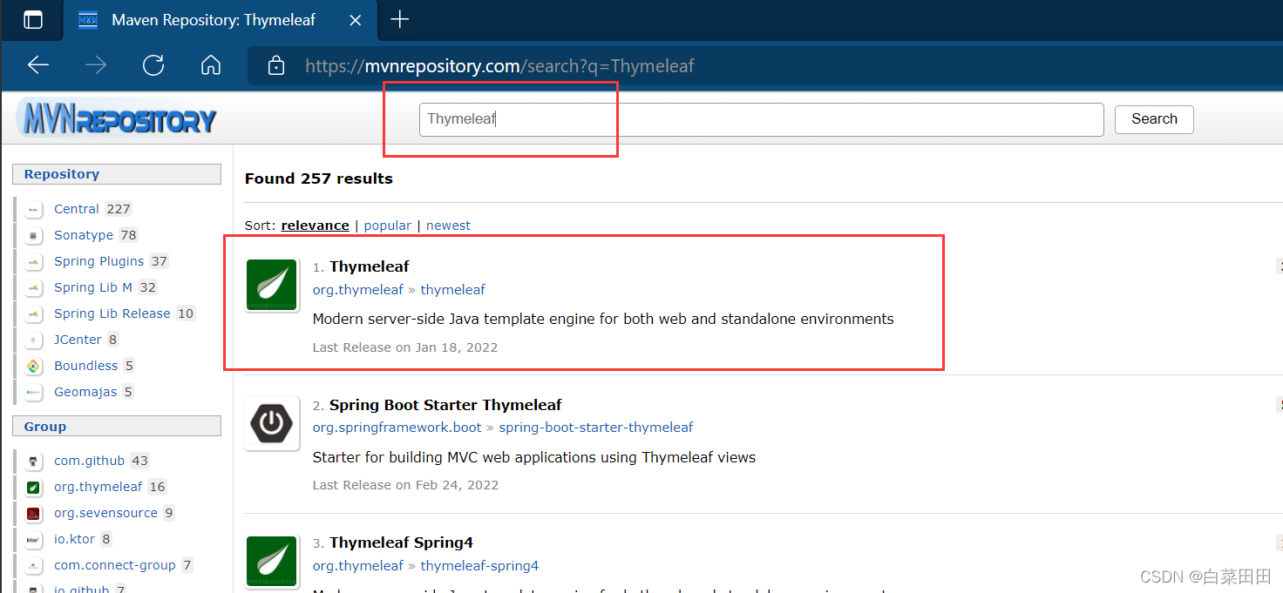Click the Spring Lib Release repository icon
Viewport: 1283px width, 593px height.
(34, 313)
